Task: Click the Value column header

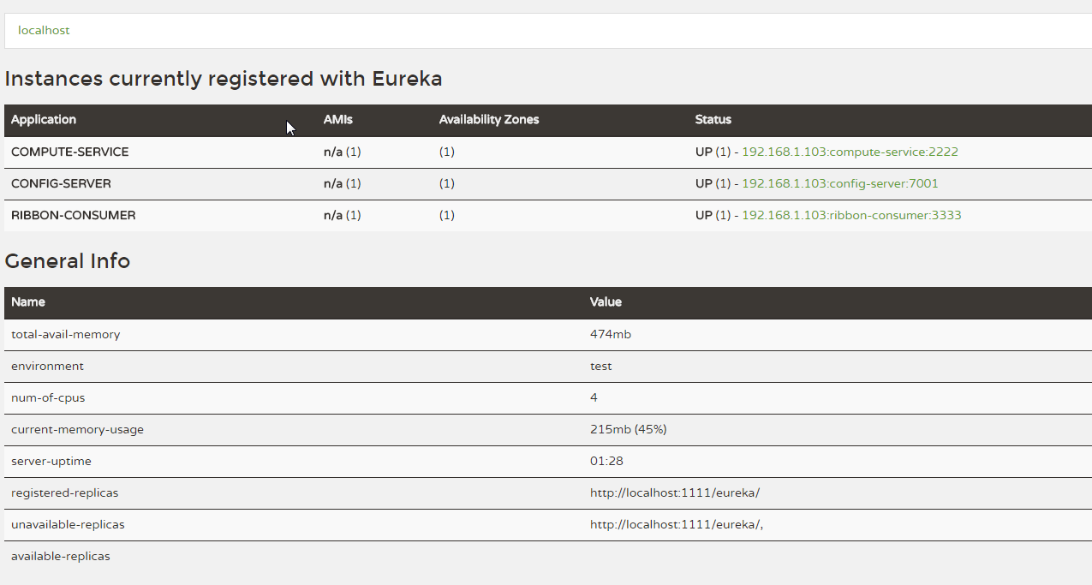Action: point(606,302)
